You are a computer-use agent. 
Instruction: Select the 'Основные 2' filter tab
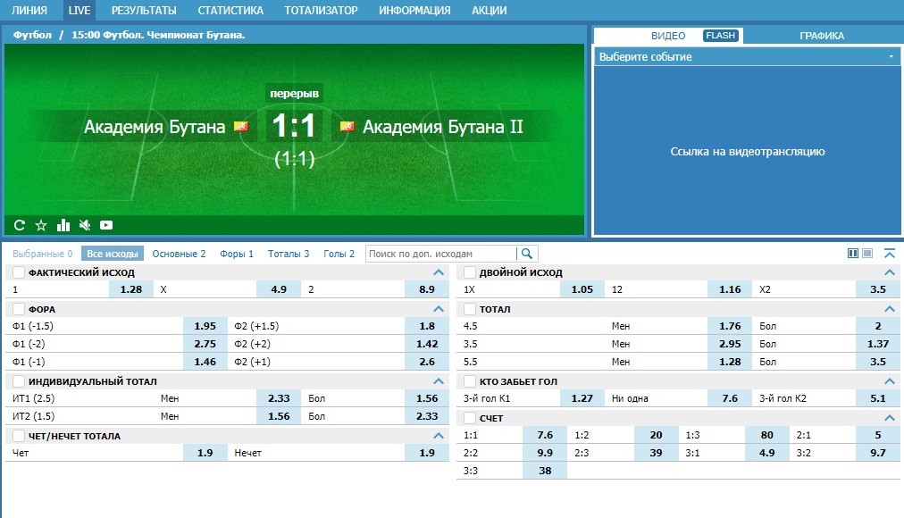tap(179, 254)
